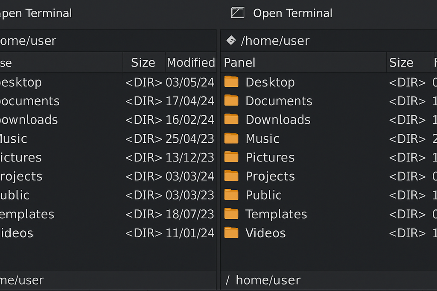Click the terminal icon beside Open Terminal
Image resolution: width=437 pixels, height=291 pixels.
238,13
